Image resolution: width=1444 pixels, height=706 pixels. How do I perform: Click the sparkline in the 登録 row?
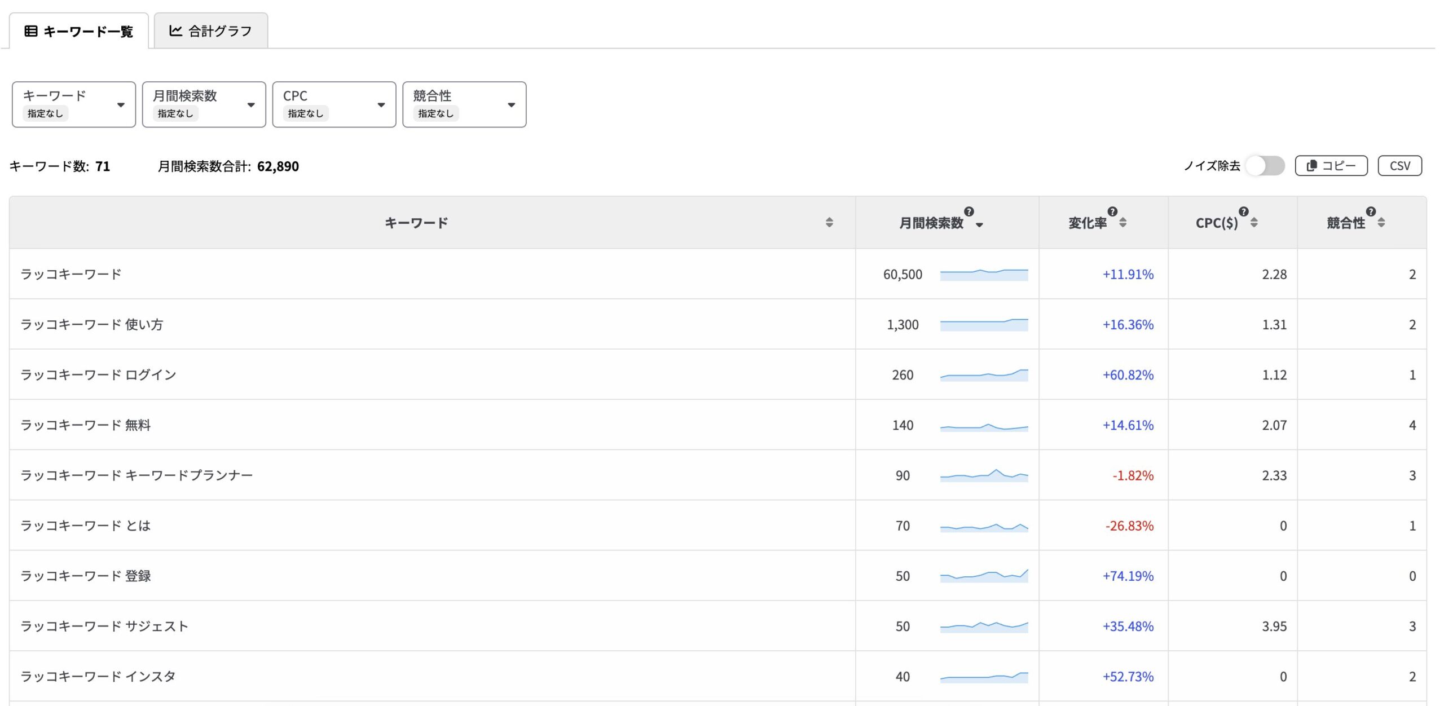pyautogui.click(x=984, y=576)
